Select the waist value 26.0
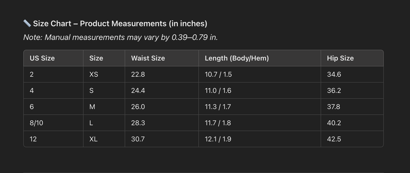This screenshot has height=173, width=410. pyautogui.click(x=138, y=107)
